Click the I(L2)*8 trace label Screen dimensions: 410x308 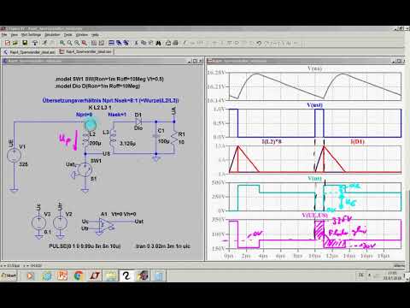pyautogui.click(x=272, y=141)
